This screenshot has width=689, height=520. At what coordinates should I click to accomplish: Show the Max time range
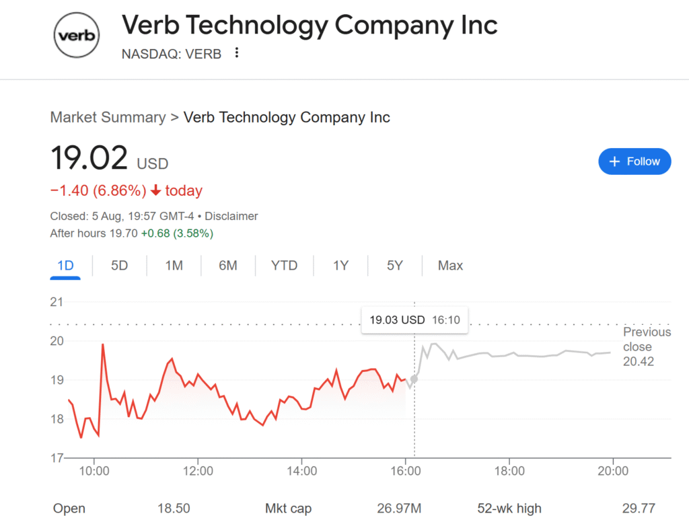point(450,266)
